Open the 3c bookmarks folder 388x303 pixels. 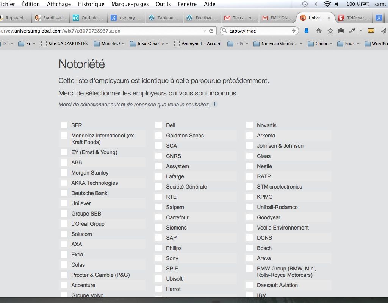tap(27, 44)
